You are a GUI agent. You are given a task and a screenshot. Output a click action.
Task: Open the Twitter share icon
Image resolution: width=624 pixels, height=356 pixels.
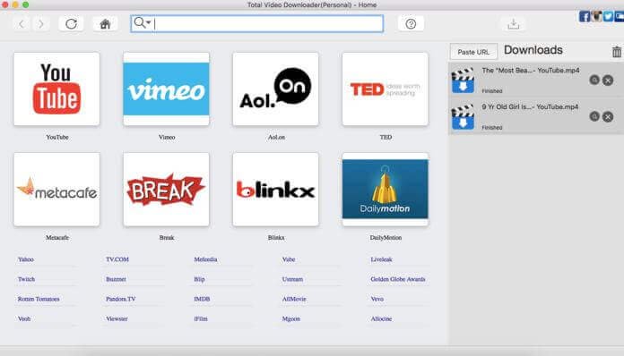[608, 16]
